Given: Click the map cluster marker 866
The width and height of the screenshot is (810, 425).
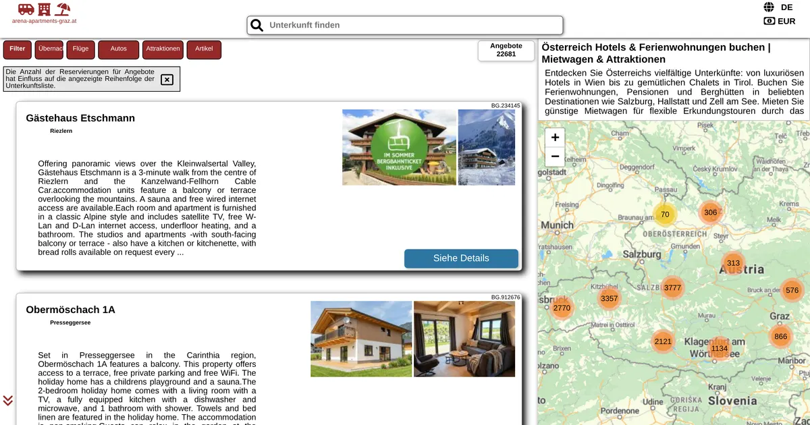Looking at the screenshot, I should pos(781,337).
